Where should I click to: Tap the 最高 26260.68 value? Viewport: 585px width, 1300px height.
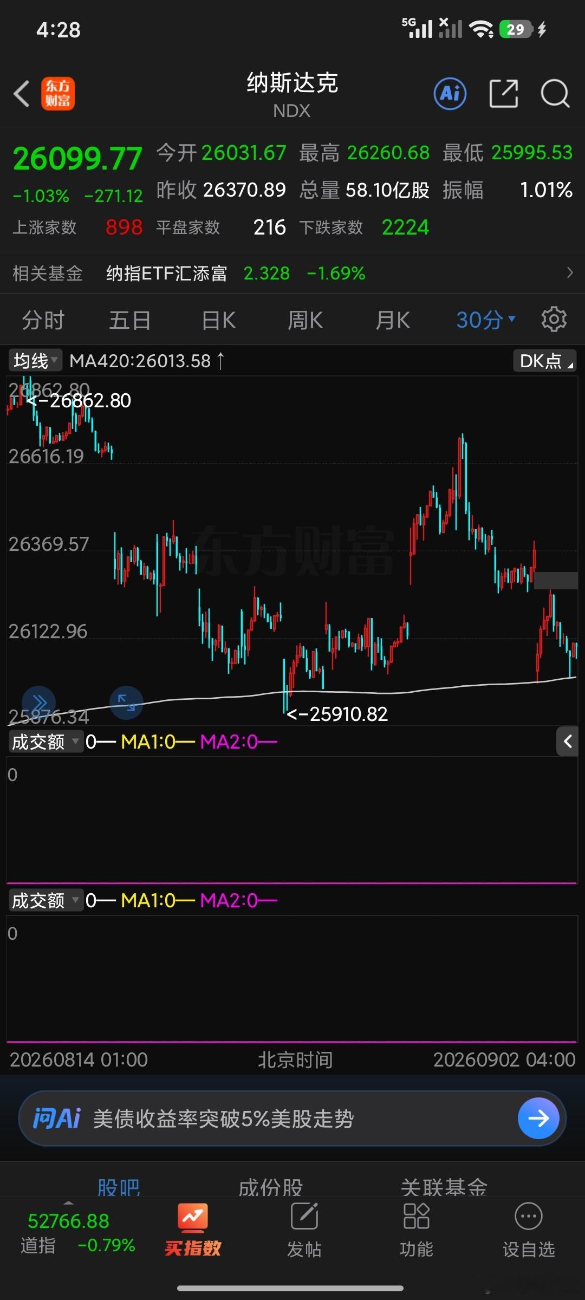388,153
